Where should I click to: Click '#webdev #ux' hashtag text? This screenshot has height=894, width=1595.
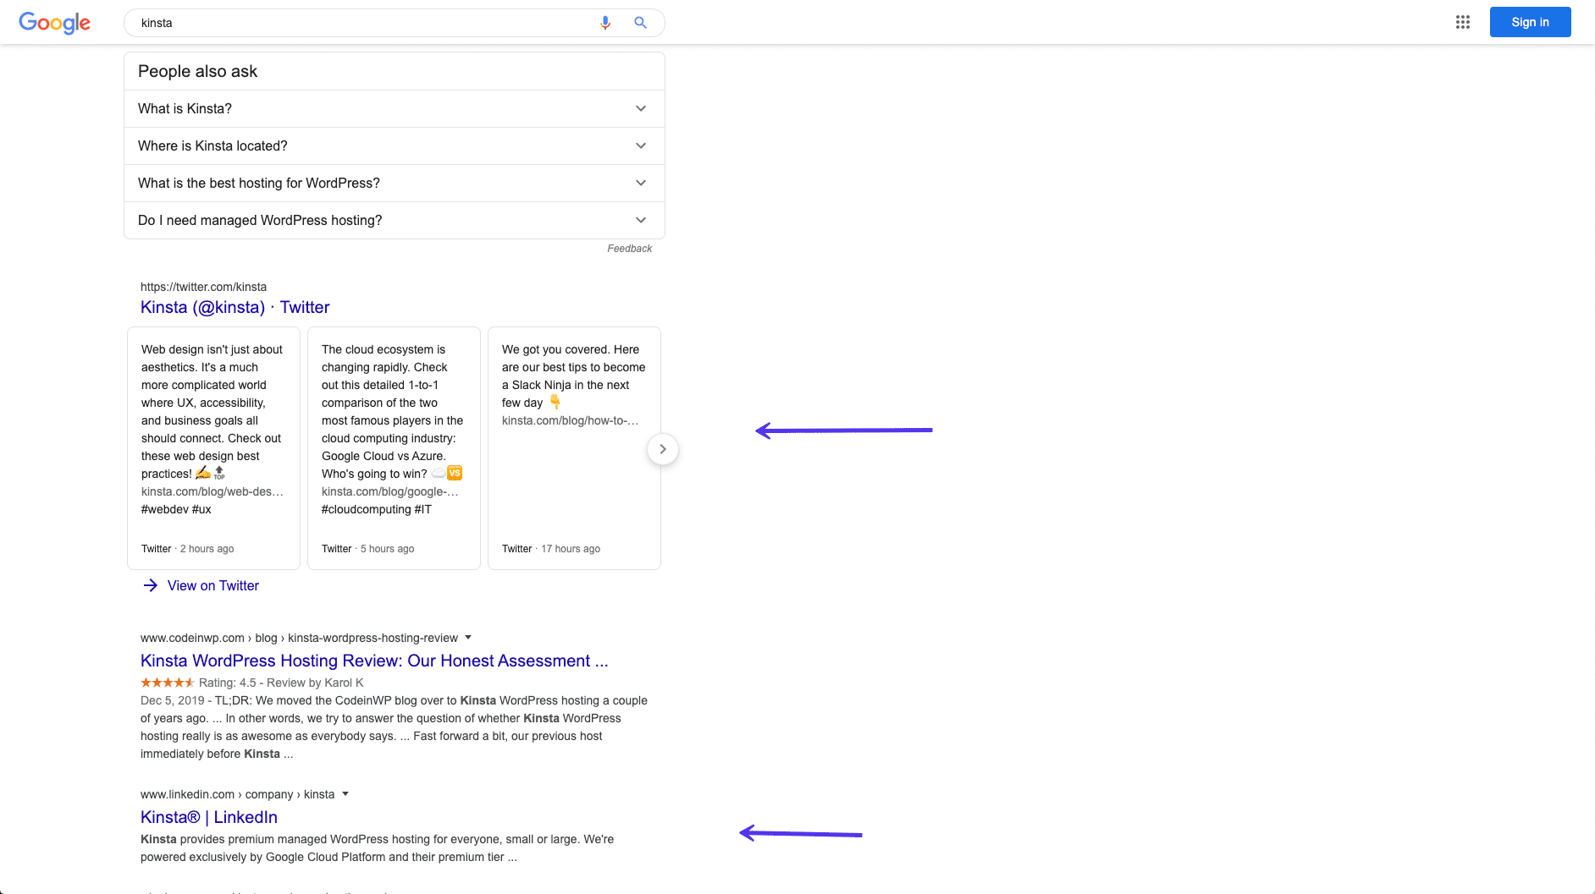tap(176, 509)
